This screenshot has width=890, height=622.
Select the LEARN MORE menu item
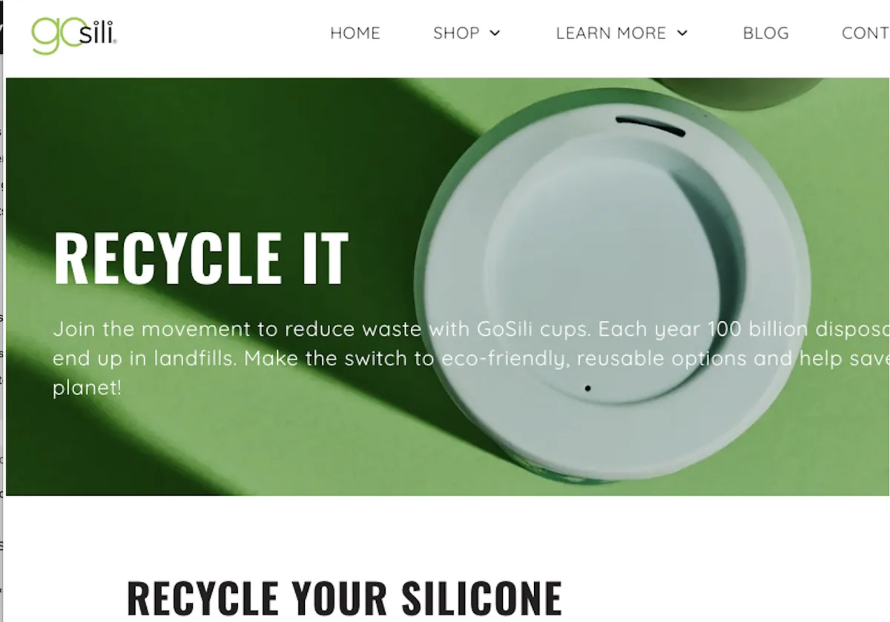[x=611, y=33]
